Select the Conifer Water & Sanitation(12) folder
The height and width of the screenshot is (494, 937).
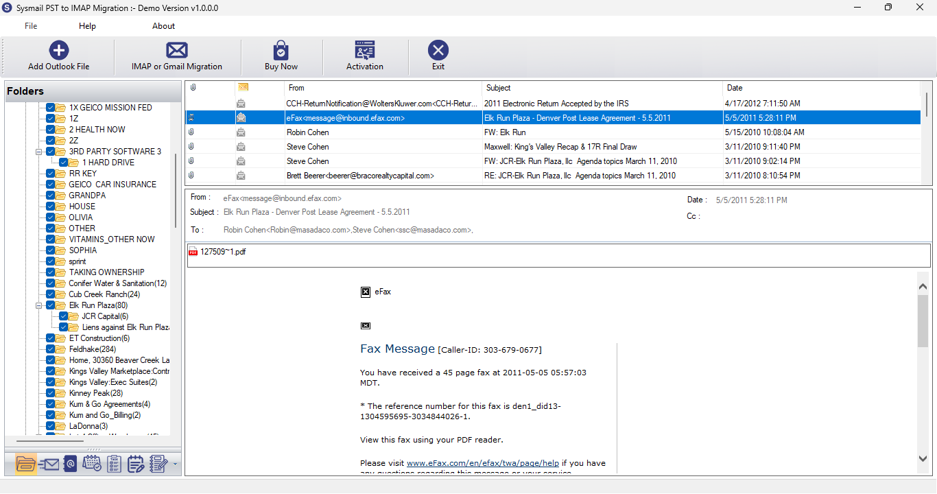coord(118,283)
